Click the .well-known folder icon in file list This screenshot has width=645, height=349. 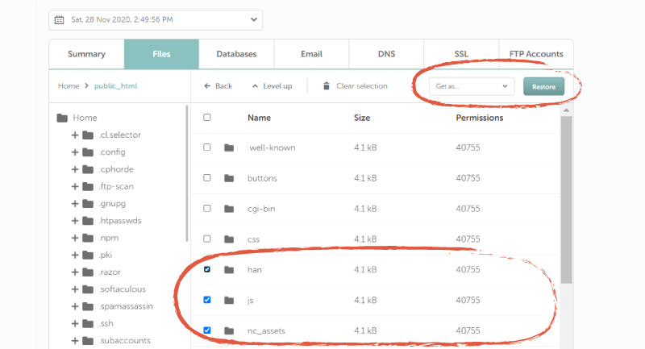[229, 147]
